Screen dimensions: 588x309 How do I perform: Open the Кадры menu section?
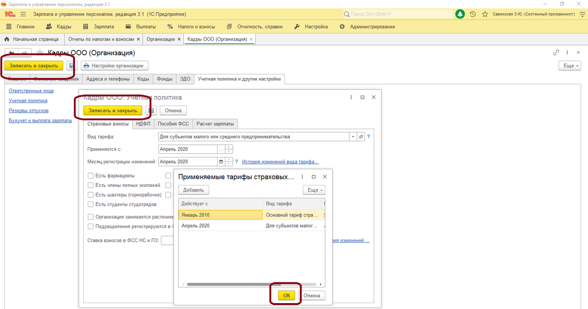point(59,26)
